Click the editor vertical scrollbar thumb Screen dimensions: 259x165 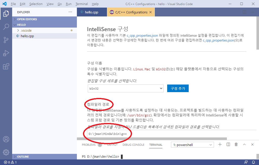pyautogui.click(x=258, y=33)
